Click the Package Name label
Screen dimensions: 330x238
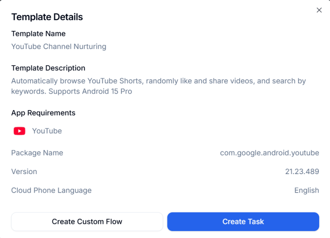click(37, 153)
